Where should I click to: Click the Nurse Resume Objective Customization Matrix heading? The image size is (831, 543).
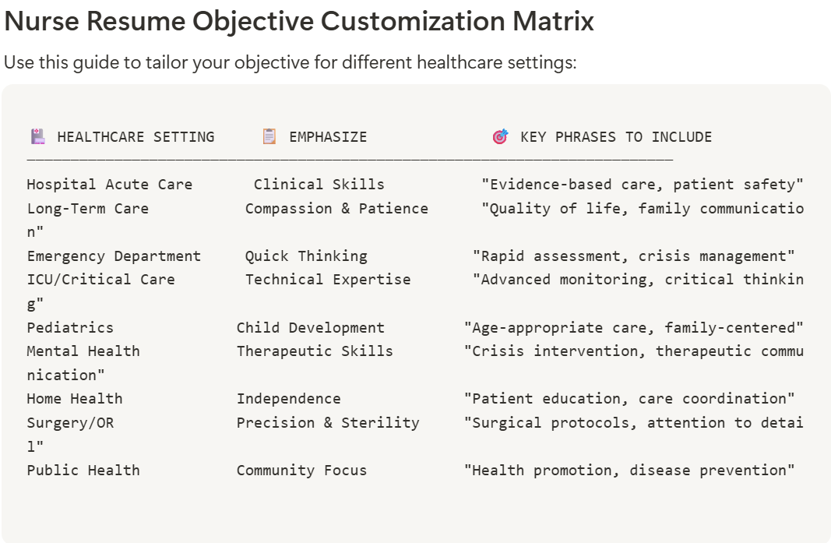tap(299, 22)
